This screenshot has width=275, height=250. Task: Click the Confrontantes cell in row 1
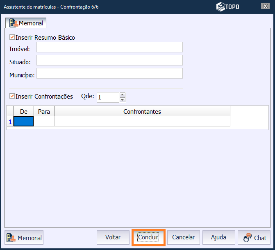[x=142, y=122]
